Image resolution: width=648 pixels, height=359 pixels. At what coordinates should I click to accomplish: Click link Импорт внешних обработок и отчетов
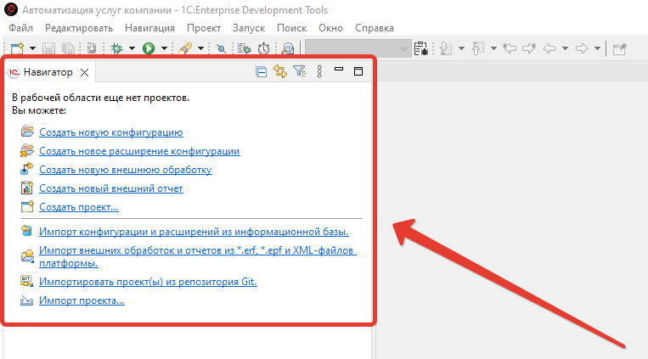[x=198, y=256]
